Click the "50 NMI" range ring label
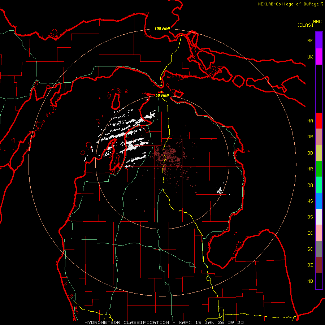Screen dimensions: 325x325 pos(162,95)
